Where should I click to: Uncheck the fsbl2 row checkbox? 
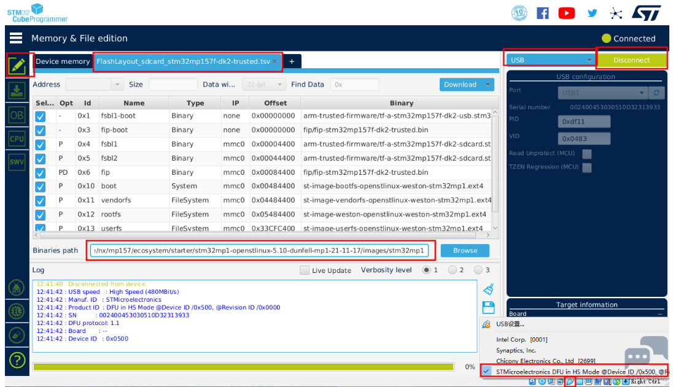[41, 159]
